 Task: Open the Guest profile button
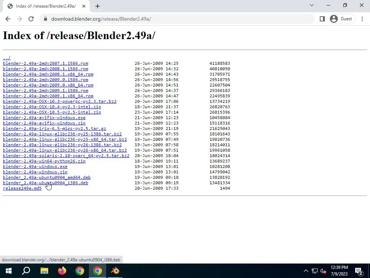click(342, 19)
